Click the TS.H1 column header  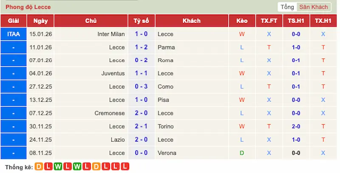coord(296,21)
